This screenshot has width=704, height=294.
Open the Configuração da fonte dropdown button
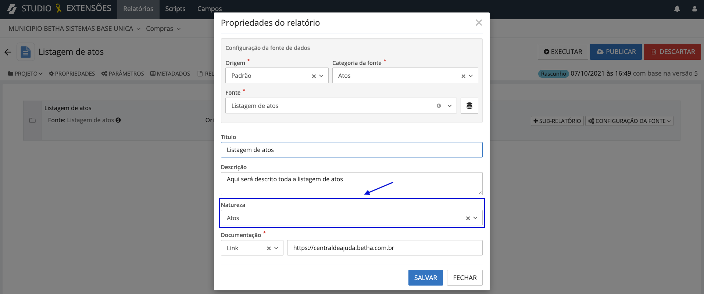click(629, 121)
